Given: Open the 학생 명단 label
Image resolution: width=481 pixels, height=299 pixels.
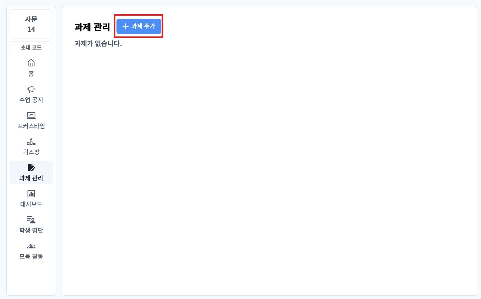Looking at the screenshot, I should tap(31, 230).
